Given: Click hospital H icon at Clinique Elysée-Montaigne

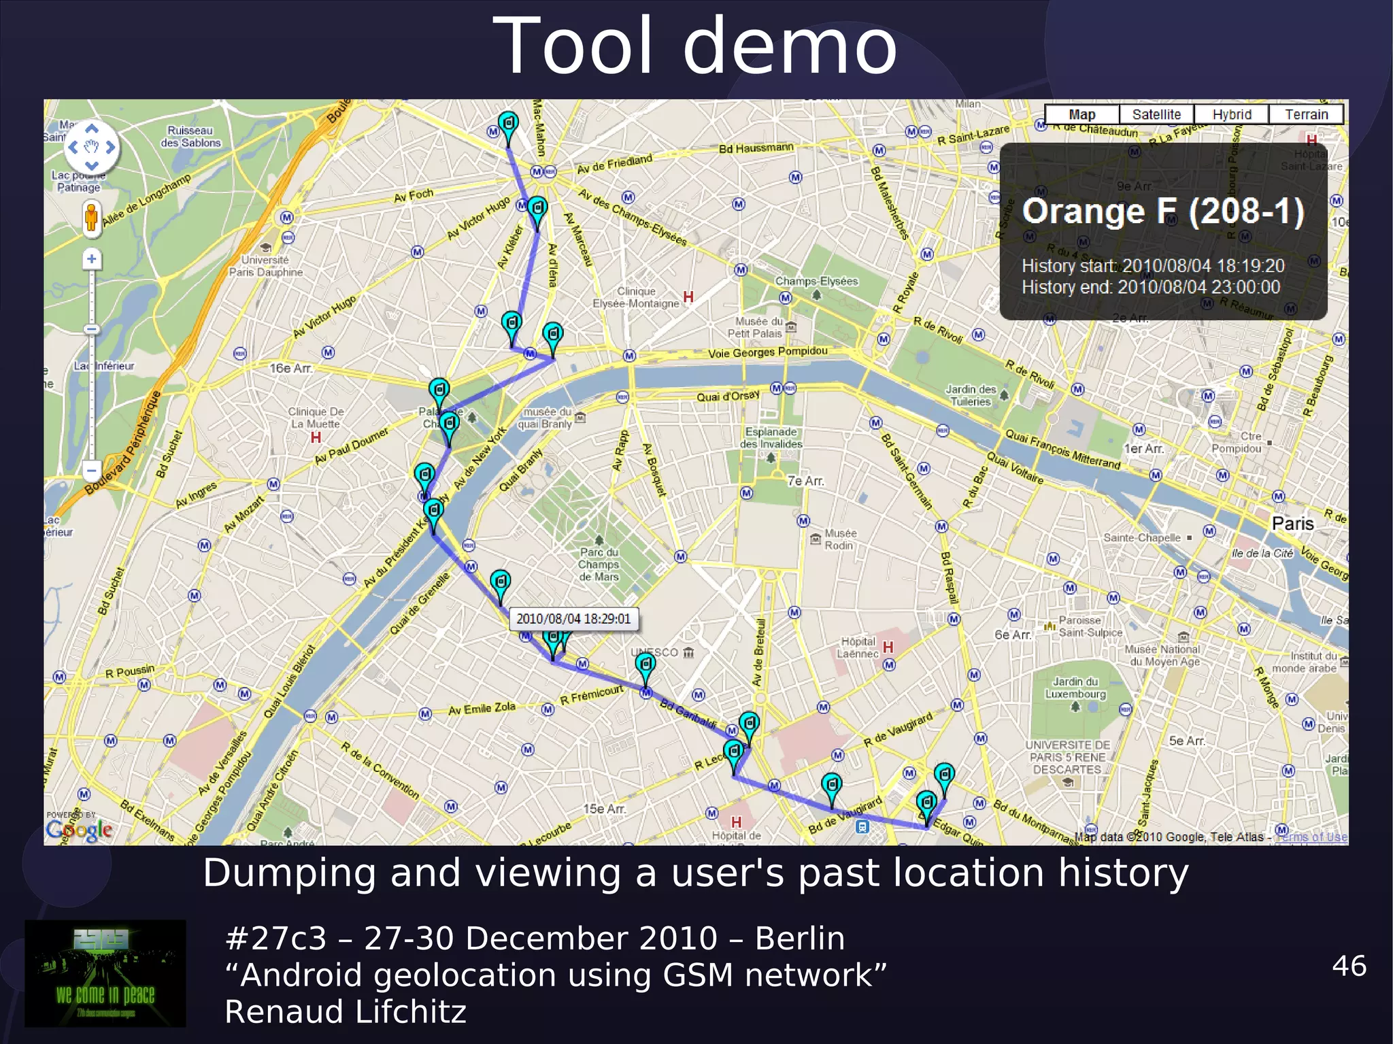Looking at the screenshot, I should coord(688,297).
